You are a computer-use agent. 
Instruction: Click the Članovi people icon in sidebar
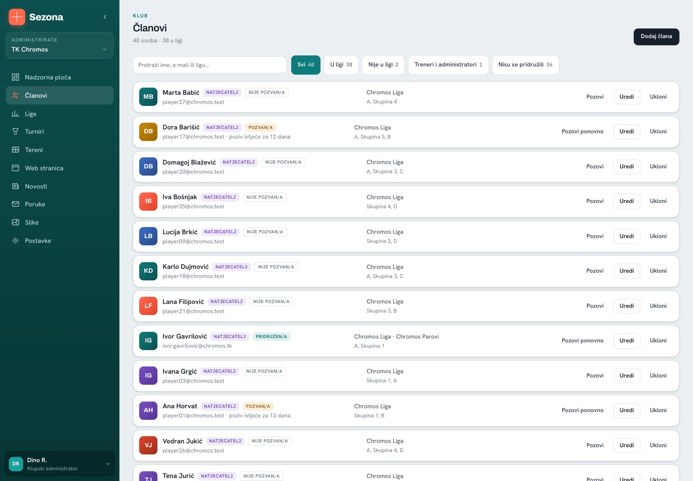15,95
